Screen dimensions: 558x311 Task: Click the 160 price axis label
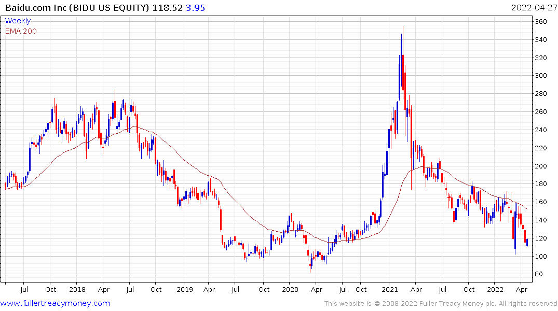[540, 202]
